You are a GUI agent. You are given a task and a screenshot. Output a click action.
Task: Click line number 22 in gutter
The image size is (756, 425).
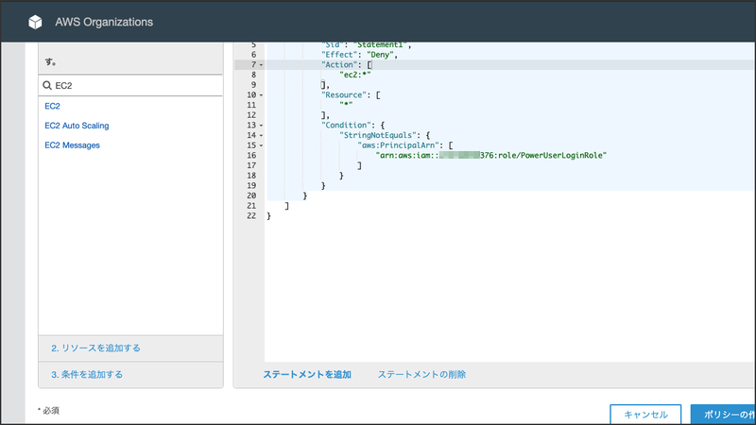pos(251,216)
